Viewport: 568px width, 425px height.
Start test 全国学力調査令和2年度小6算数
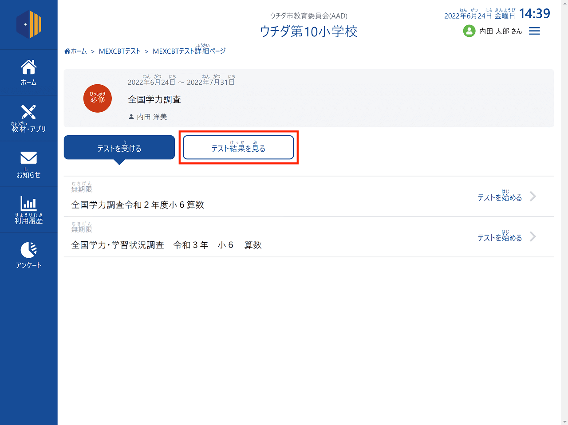coord(500,197)
